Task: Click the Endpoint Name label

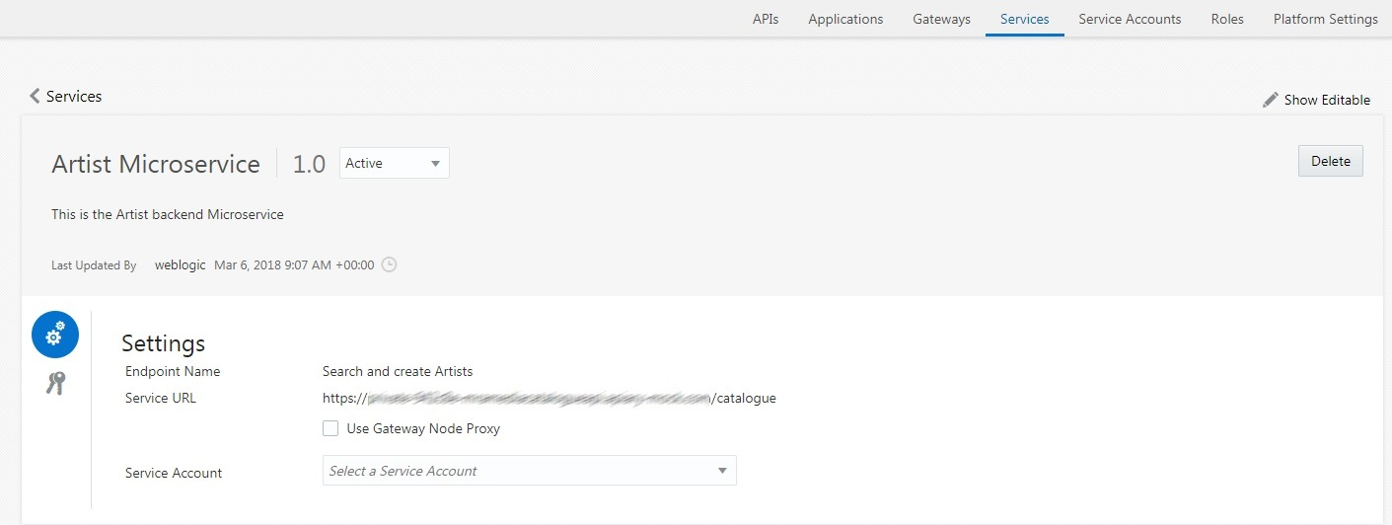Action: (x=173, y=372)
